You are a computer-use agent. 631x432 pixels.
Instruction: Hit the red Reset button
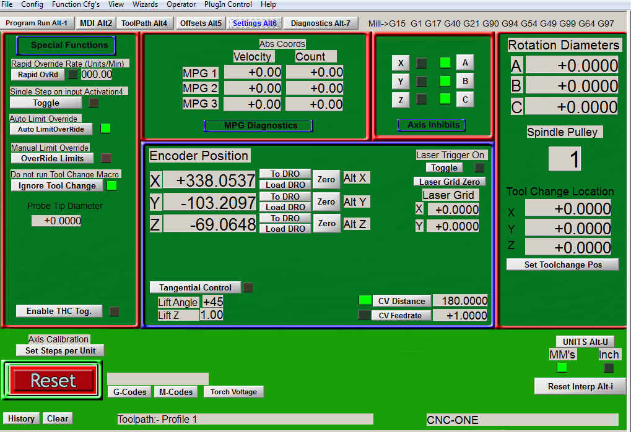click(53, 380)
